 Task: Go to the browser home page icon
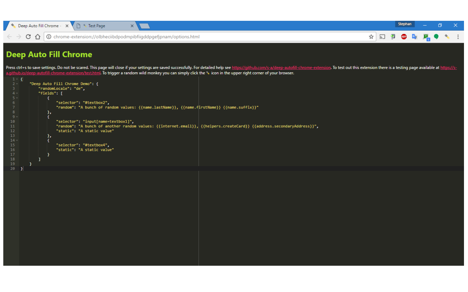pos(37,36)
